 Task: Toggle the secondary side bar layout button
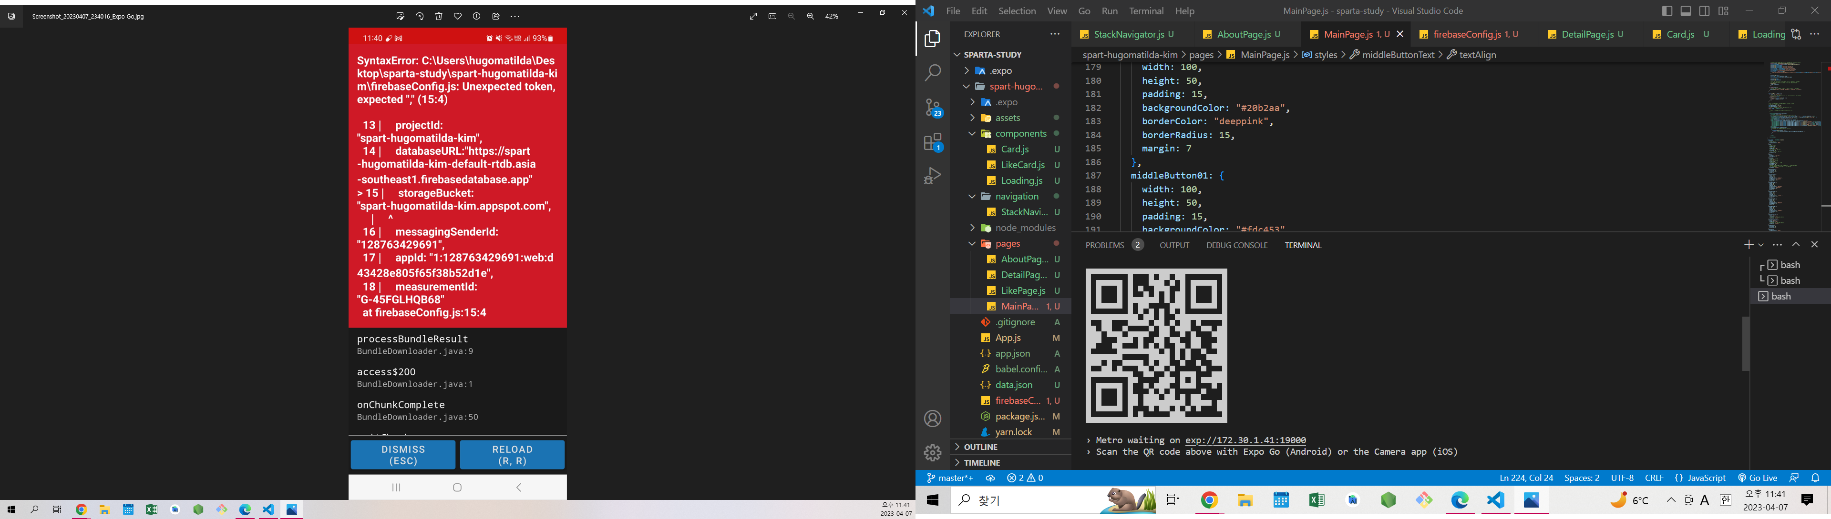tap(1705, 10)
